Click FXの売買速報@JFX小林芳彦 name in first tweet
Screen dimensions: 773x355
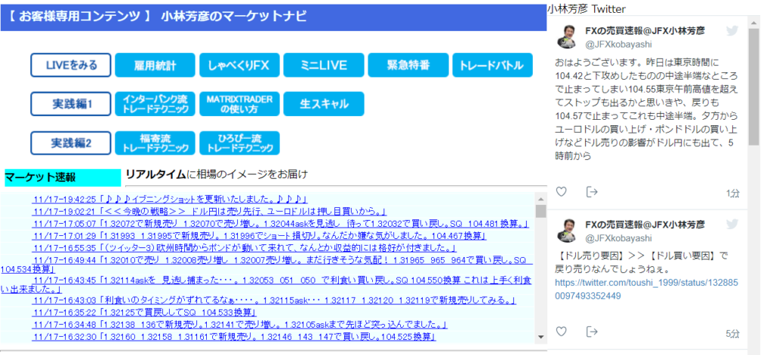(645, 31)
